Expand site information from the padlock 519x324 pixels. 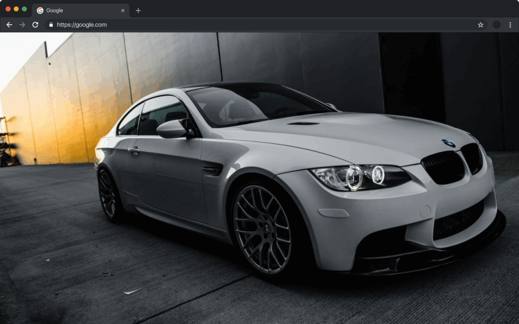51,24
